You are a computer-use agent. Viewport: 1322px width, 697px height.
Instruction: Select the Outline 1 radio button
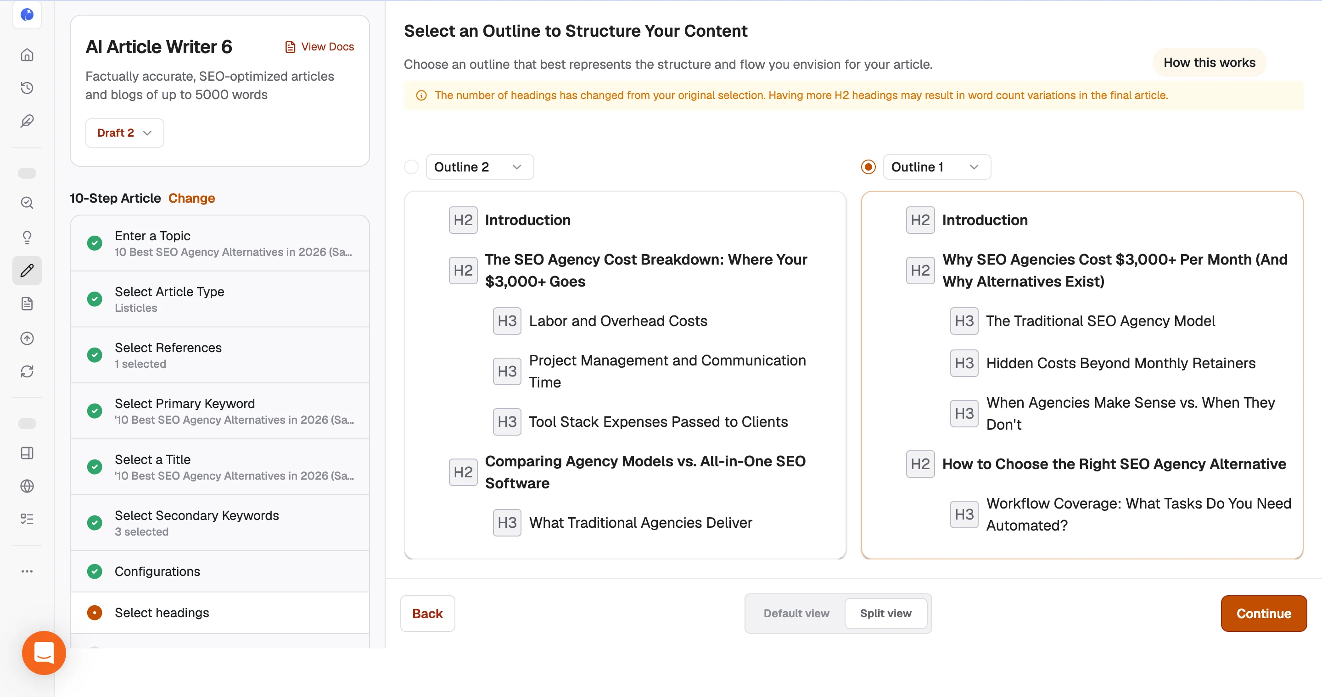[x=868, y=167]
